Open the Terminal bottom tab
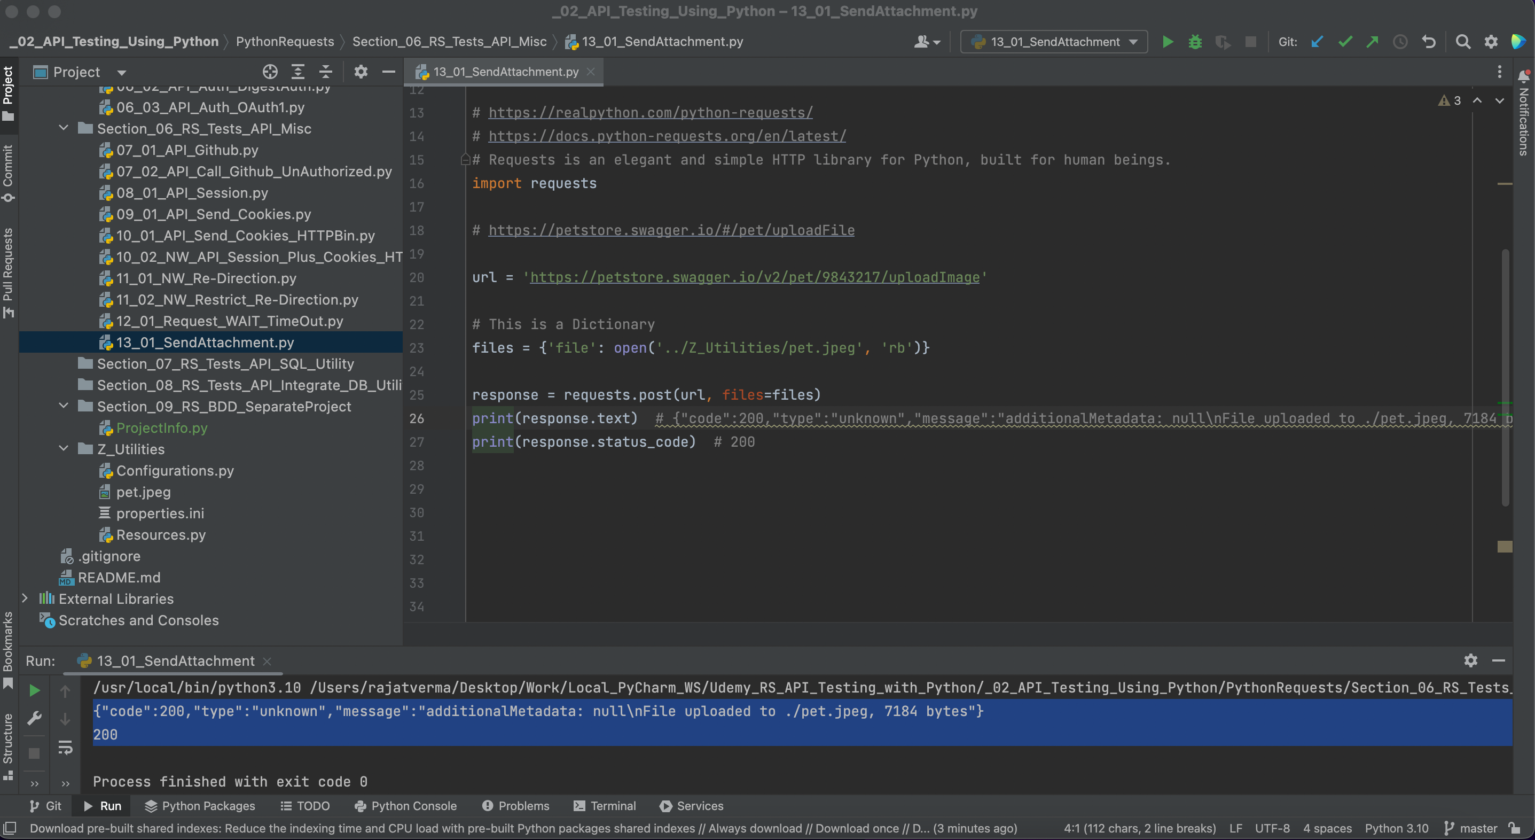Image resolution: width=1535 pixels, height=840 pixels. tap(605, 806)
